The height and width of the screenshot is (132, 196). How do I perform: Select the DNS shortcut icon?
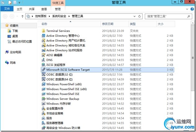43,60
